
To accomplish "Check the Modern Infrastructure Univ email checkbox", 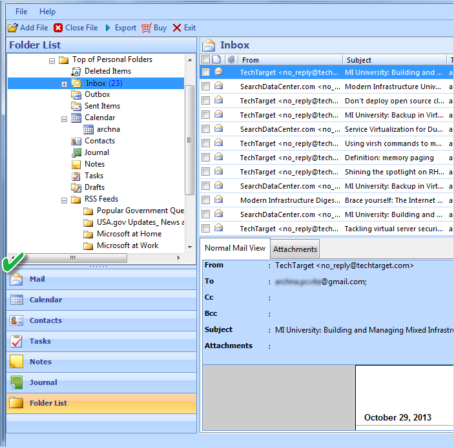I will pos(205,86).
